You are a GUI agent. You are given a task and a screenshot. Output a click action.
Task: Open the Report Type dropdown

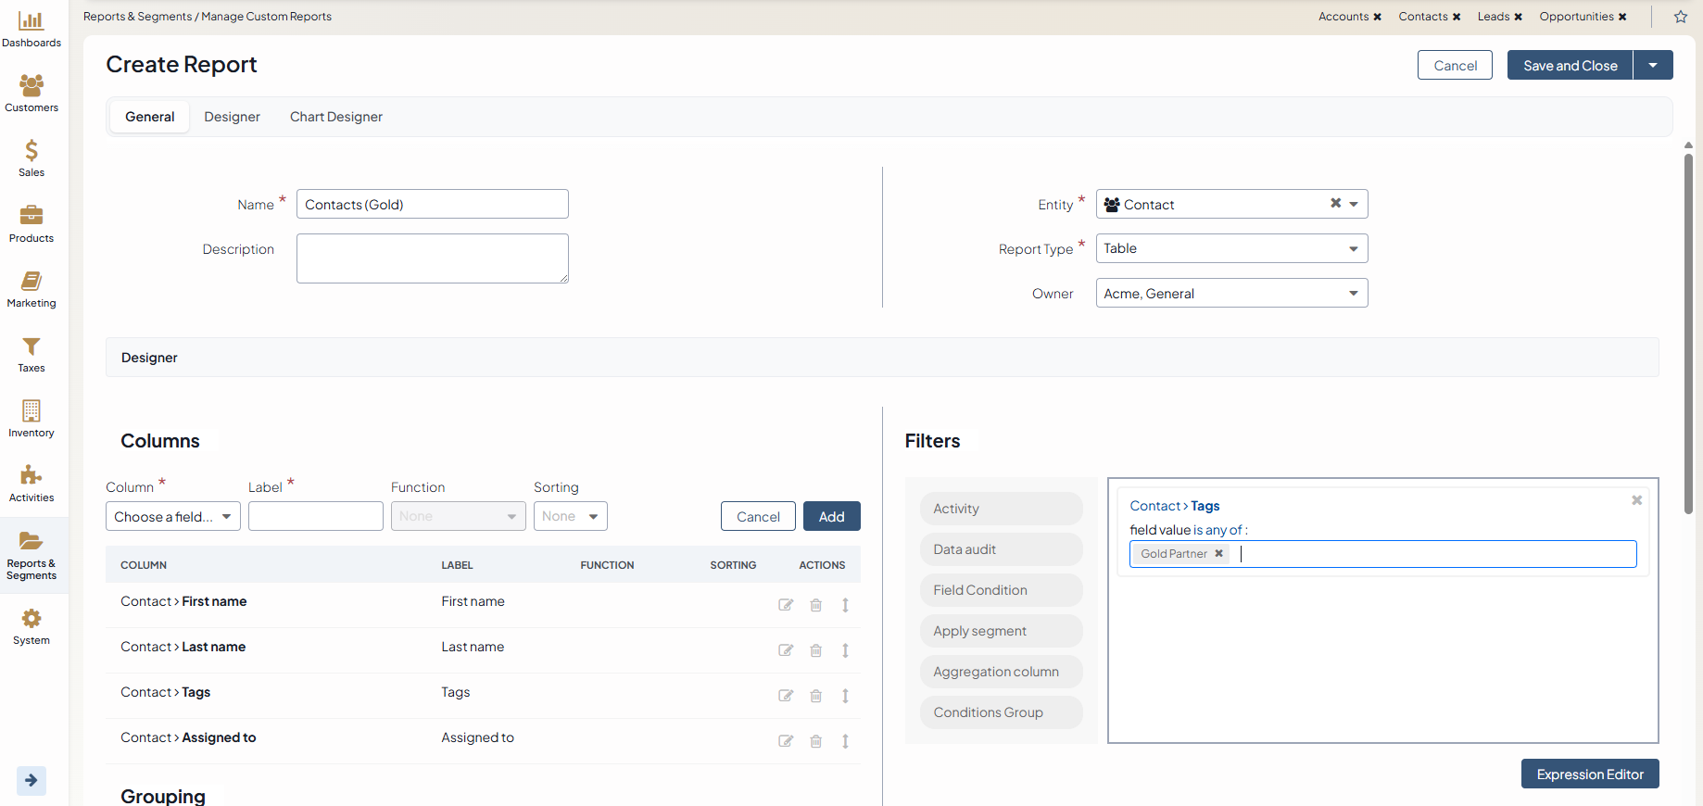(x=1231, y=248)
